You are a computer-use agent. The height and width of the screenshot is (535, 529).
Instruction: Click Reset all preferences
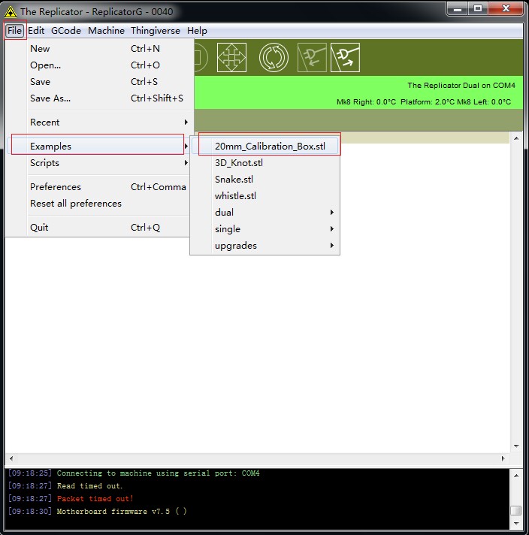(99, 204)
